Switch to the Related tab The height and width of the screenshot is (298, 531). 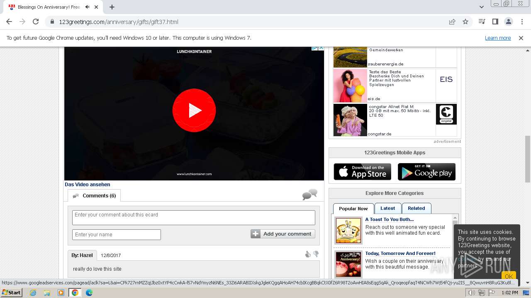(417, 208)
